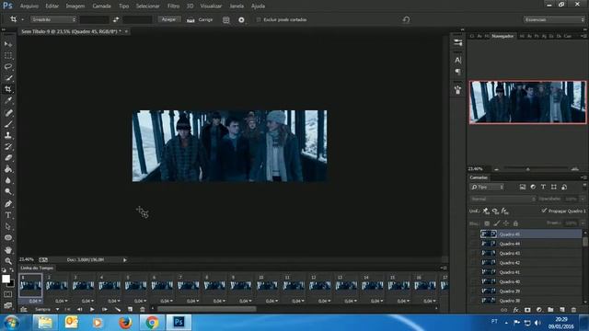Toggle lock all for layer
Viewport: 589px width, 331px height.
(x=515, y=223)
